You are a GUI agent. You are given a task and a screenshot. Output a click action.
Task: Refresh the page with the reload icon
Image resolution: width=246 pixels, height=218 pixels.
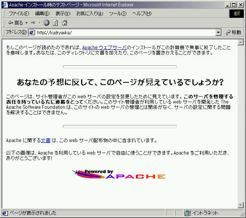pyautogui.click(x=55, y=23)
